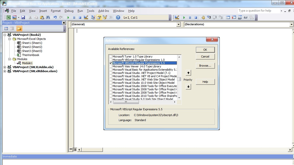This screenshot has width=294, height=165.
Task: Open the Insert UserForm dropdown arrow
Action: (19, 18)
